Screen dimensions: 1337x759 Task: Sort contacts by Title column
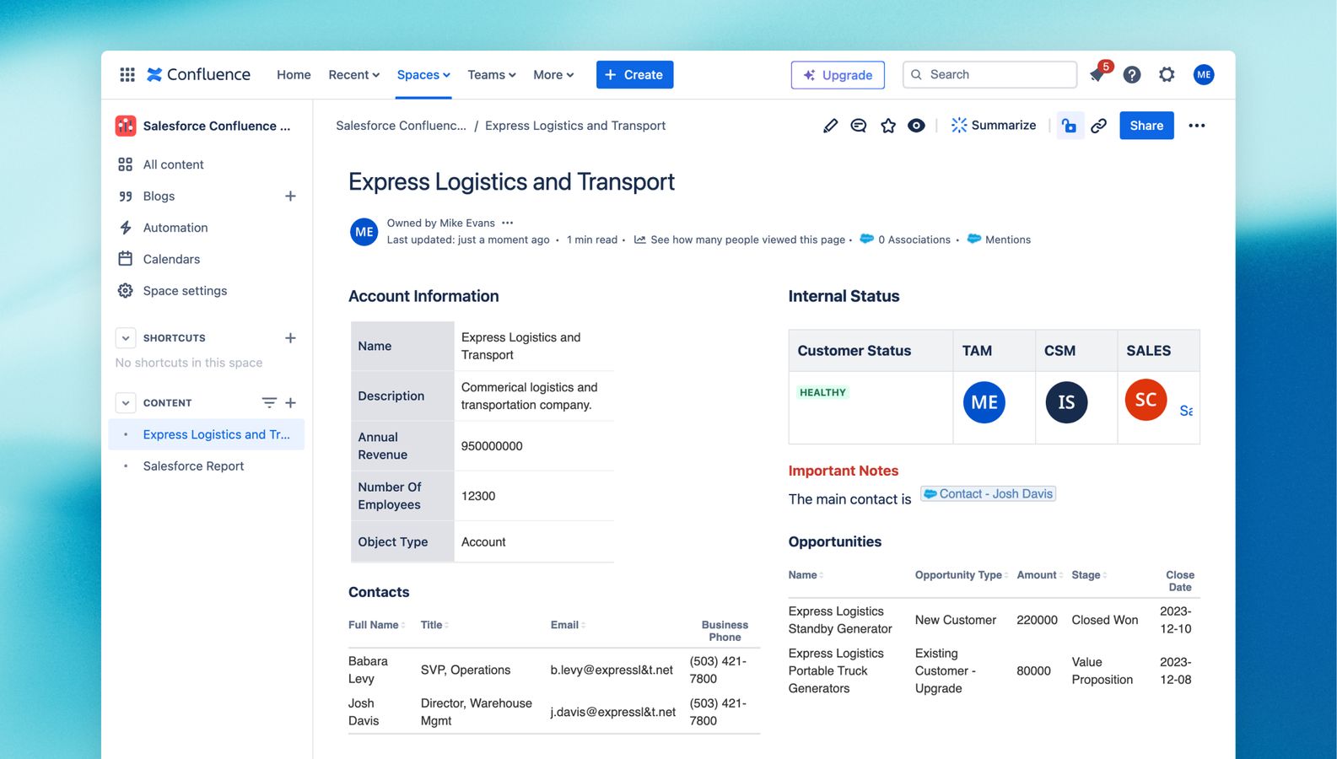(434, 625)
